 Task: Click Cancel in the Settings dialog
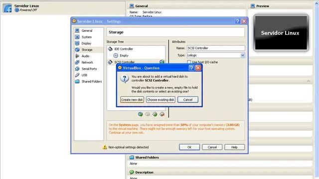coord(212,147)
